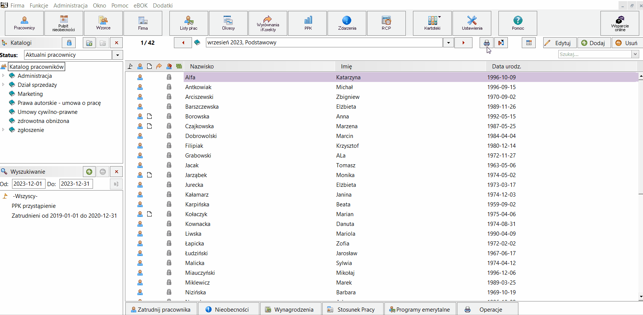This screenshot has width=643, height=315.
Task: Open the Okresy module
Action: [x=228, y=23]
